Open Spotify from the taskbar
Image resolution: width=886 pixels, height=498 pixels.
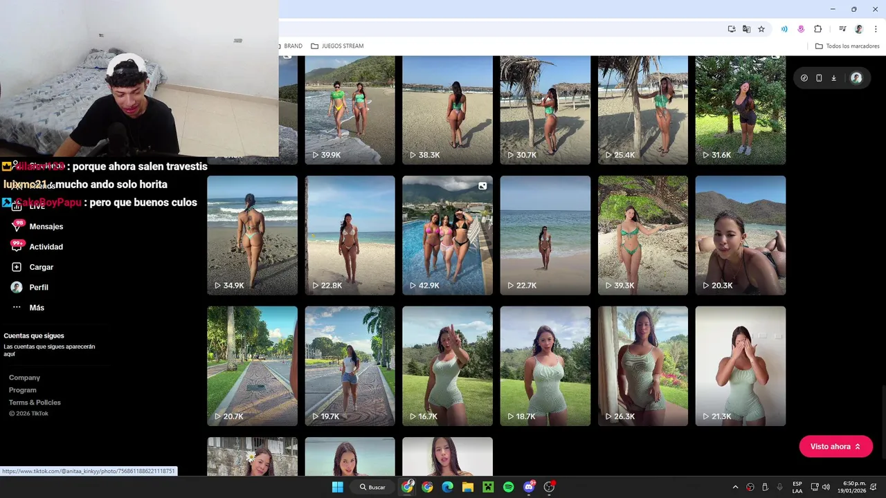coord(508,487)
